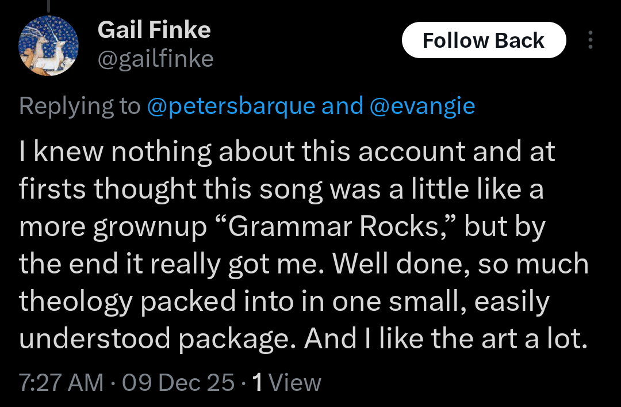Click Gail Finke's unicorn profile picture

coord(48,45)
